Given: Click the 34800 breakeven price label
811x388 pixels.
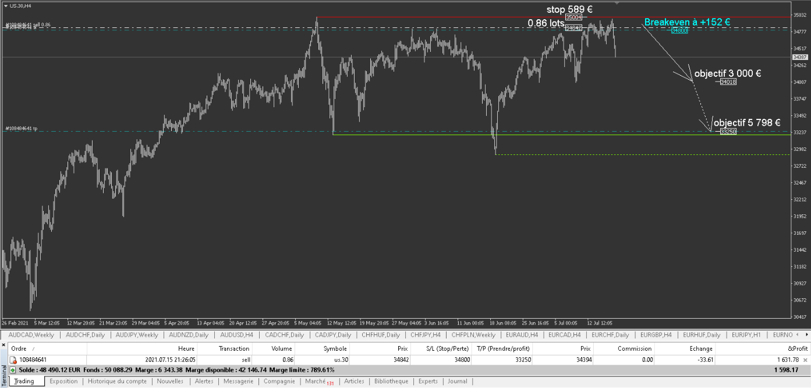Looking at the screenshot, I should (x=679, y=30).
